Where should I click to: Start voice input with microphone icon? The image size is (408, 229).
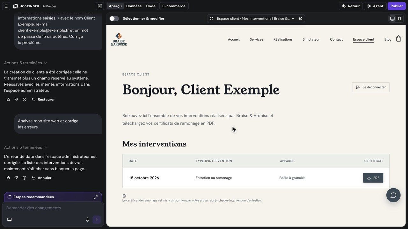[x=87, y=219]
